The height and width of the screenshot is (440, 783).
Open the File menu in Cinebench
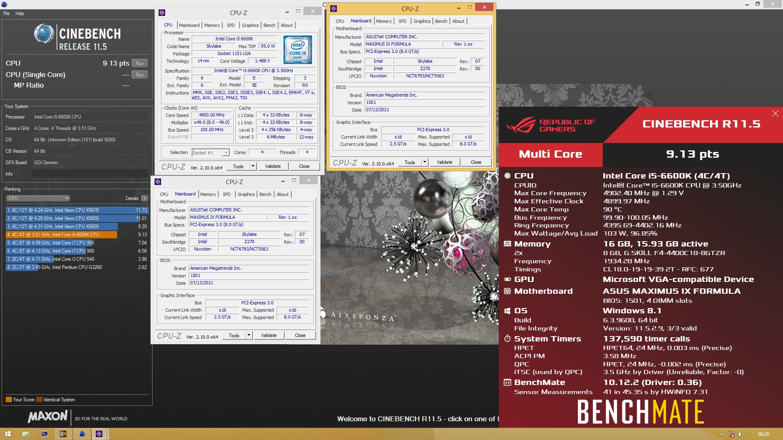[x=7, y=13]
